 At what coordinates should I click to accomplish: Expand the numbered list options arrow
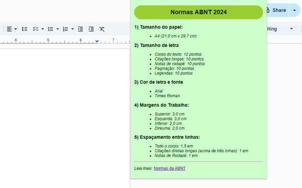point(72,29)
